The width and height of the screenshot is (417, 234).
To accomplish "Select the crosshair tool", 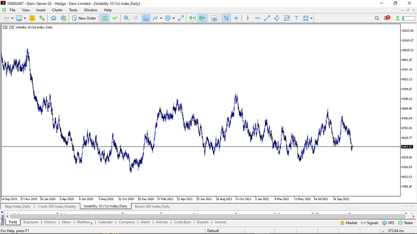I will (236, 18).
